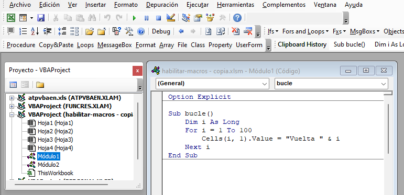Click the hammer and wrench tools icon

click(128, 31)
